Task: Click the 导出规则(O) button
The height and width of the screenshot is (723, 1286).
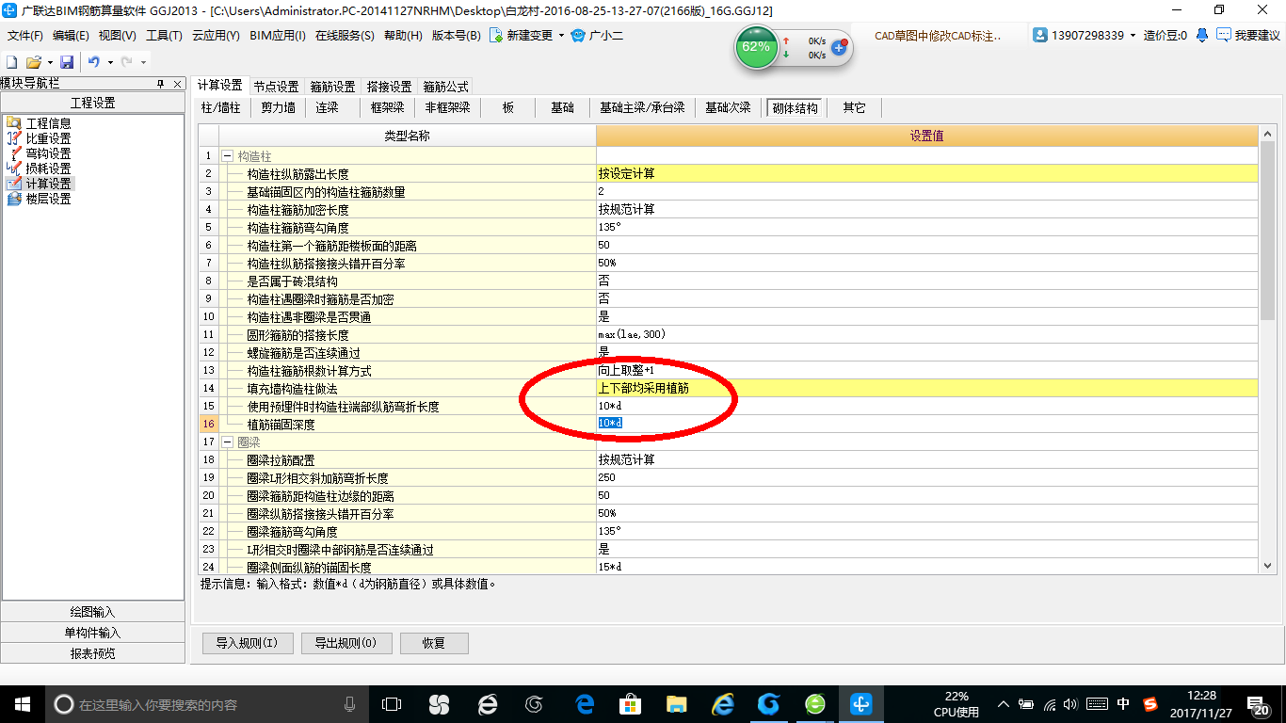Action: (346, 643)
